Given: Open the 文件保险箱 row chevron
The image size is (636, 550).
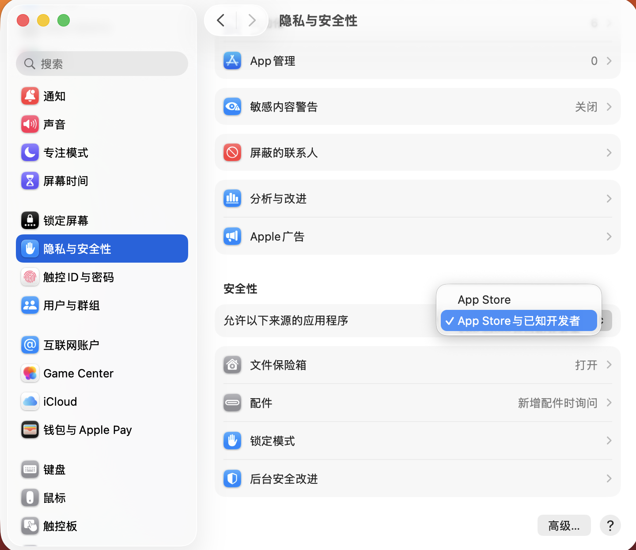Looking at the screenshot, I should click(x=609, y=365).
